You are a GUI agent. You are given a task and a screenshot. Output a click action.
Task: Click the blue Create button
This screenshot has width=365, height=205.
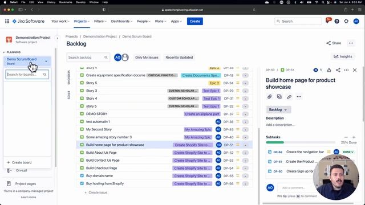pos(195,21)
